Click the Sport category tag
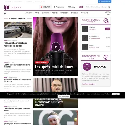Screen dimensions: 125x125 click(6, 77)
